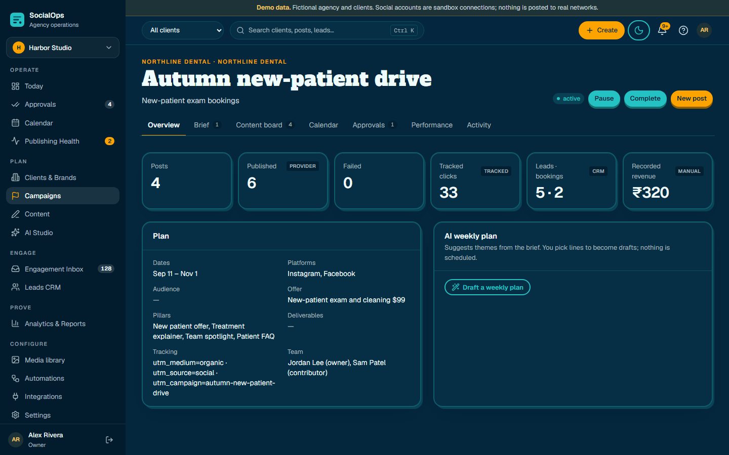729x455 pixels.
Task: Click Draft a weekly plan
Action: click(x=488, y=287)
